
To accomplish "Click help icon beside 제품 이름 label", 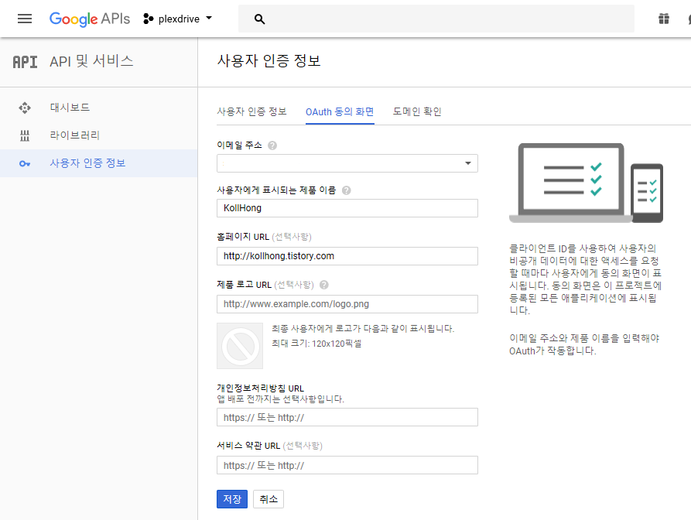I will [346, 190].
